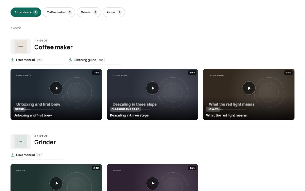Screen dimensions: 305x191
Task: Click the 4:12 duration badge
Action: (96, 73)
